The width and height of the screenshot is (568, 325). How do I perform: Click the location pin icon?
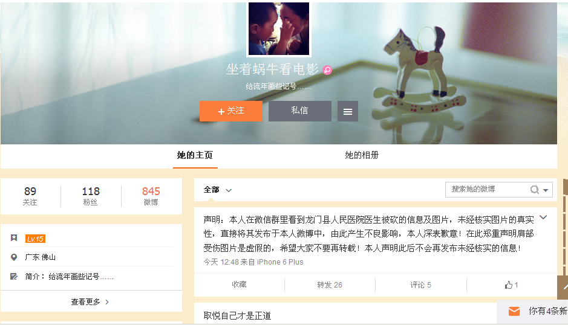point(14,257)
